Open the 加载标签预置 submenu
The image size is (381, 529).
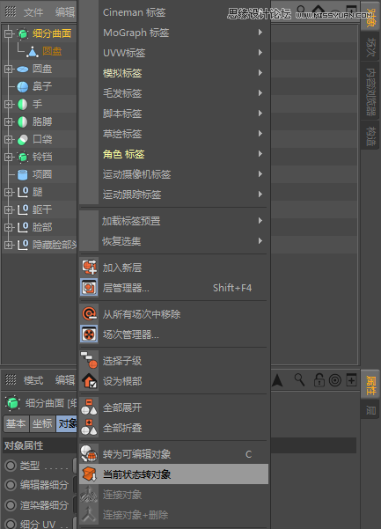click(173, 221)
